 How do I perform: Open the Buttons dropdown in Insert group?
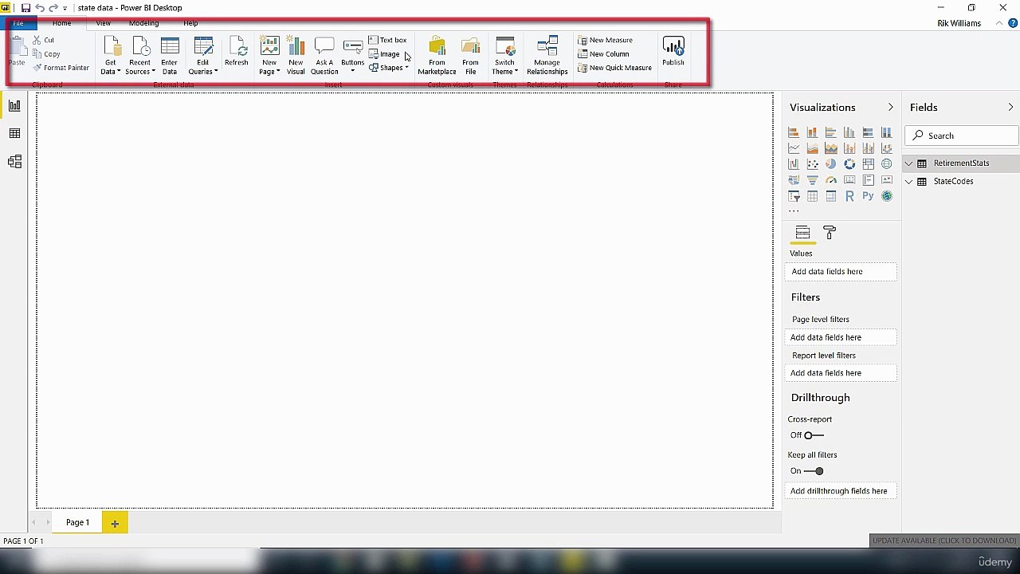tap(352, 55)
